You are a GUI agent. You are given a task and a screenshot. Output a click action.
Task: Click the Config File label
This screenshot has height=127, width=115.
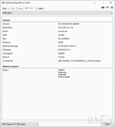point(8,61)
